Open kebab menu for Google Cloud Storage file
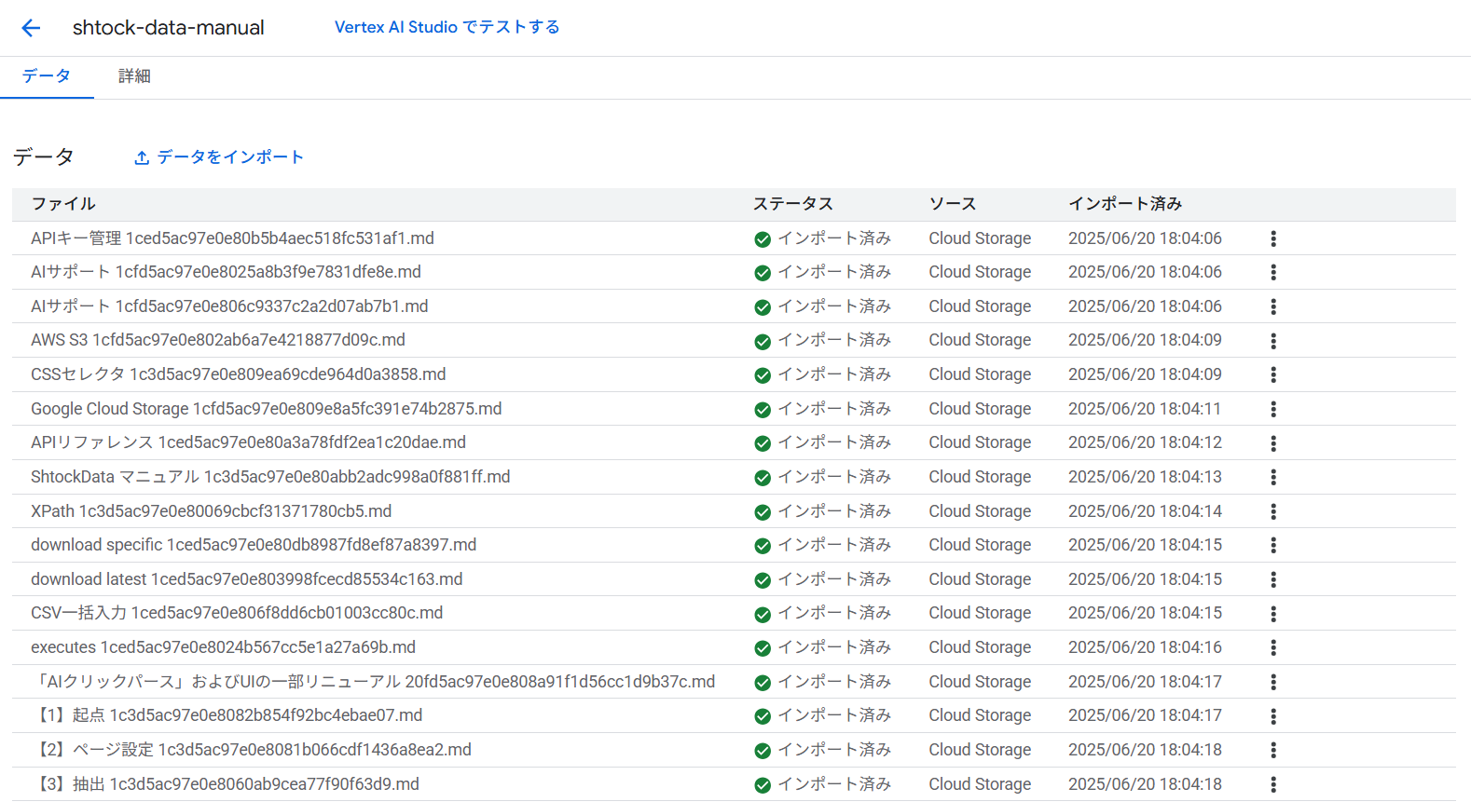 tap(1272, 410)
